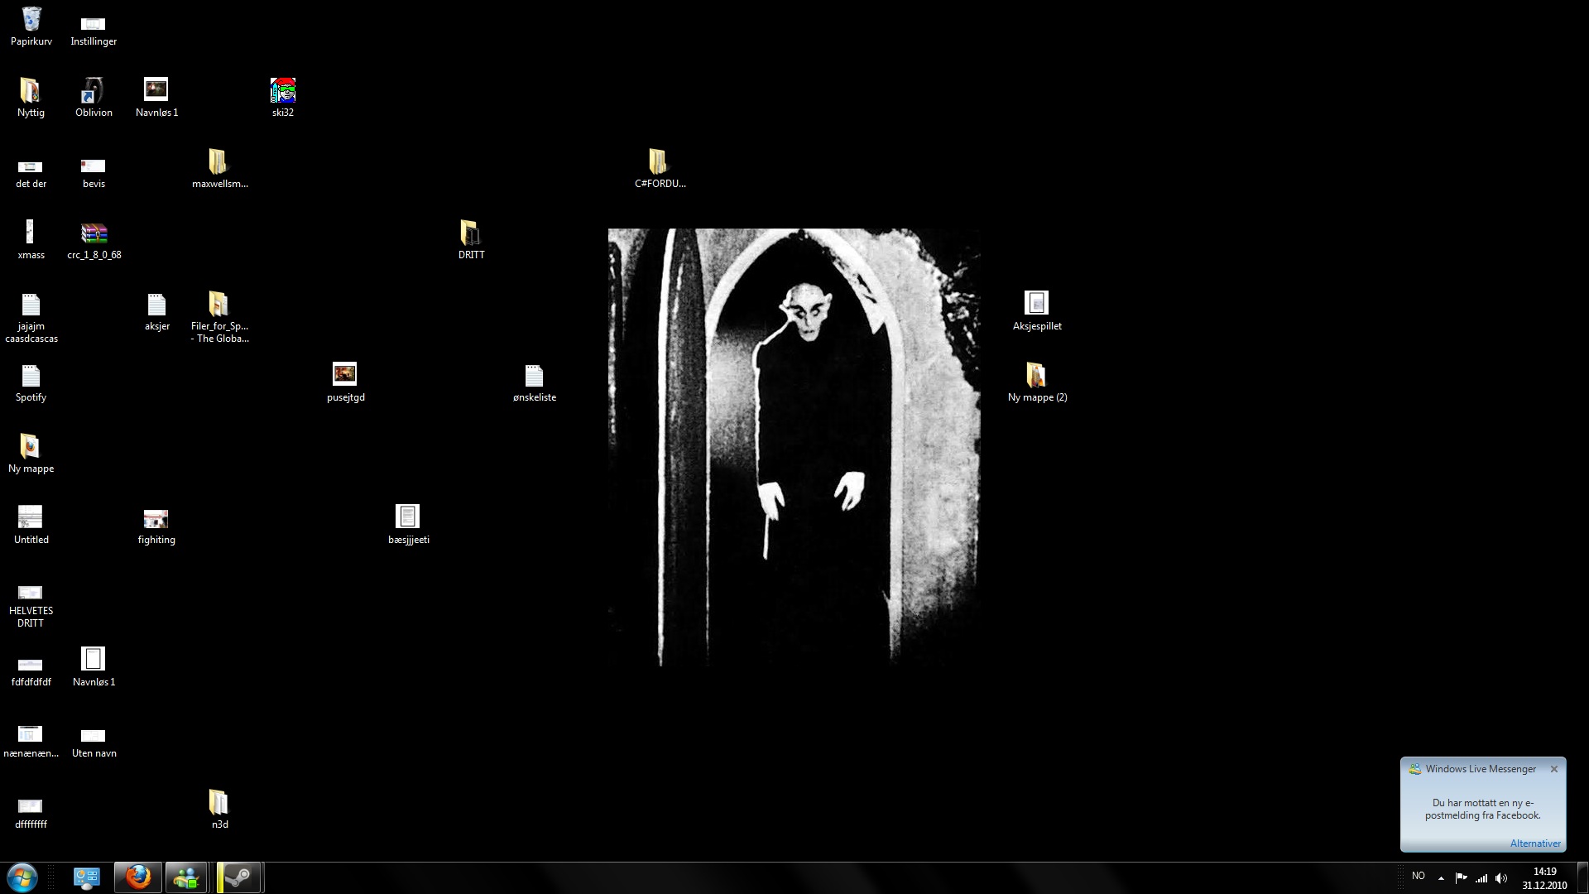Select the Nyttig folder icon
This screenshot has width=1589, height=894.
coord(31,98)
